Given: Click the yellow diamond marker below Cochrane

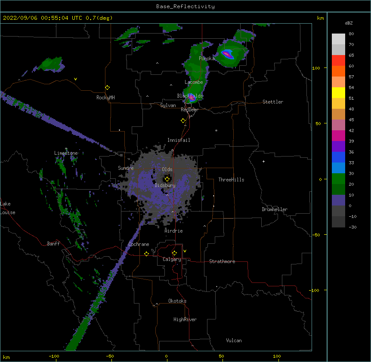Looking at the screenshot, I should tap(146, 254).
